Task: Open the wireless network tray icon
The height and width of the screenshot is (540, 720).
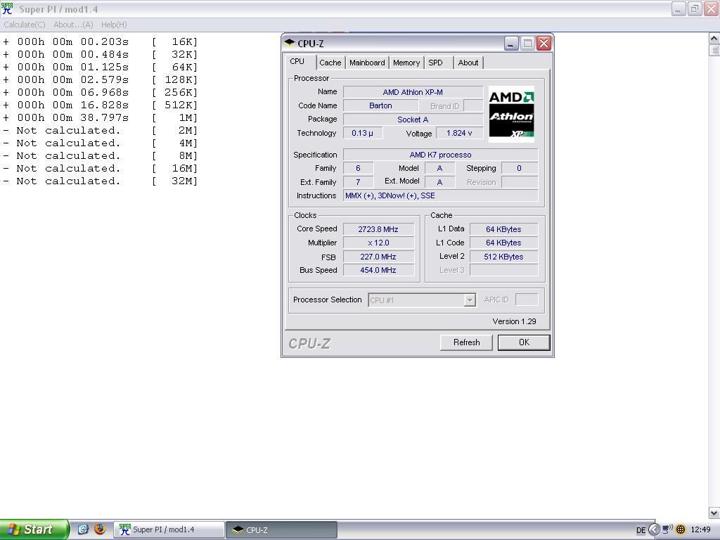Action: (668, 529)
